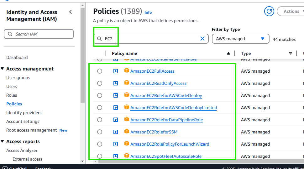Open Users in the sidebar
304x169 pixels.
tap(12, 86)
